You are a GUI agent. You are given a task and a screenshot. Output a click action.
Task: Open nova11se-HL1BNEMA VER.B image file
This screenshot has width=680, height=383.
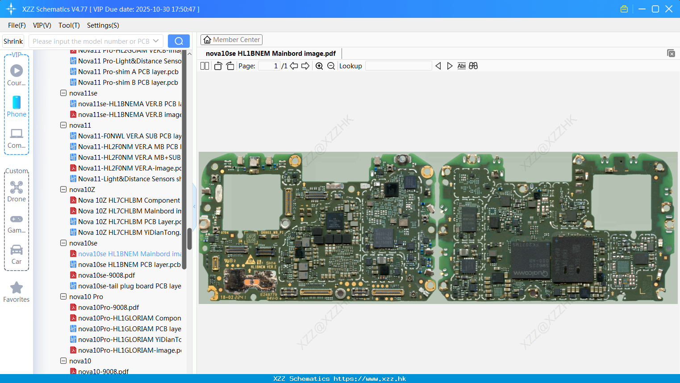(x=129, y=114)
